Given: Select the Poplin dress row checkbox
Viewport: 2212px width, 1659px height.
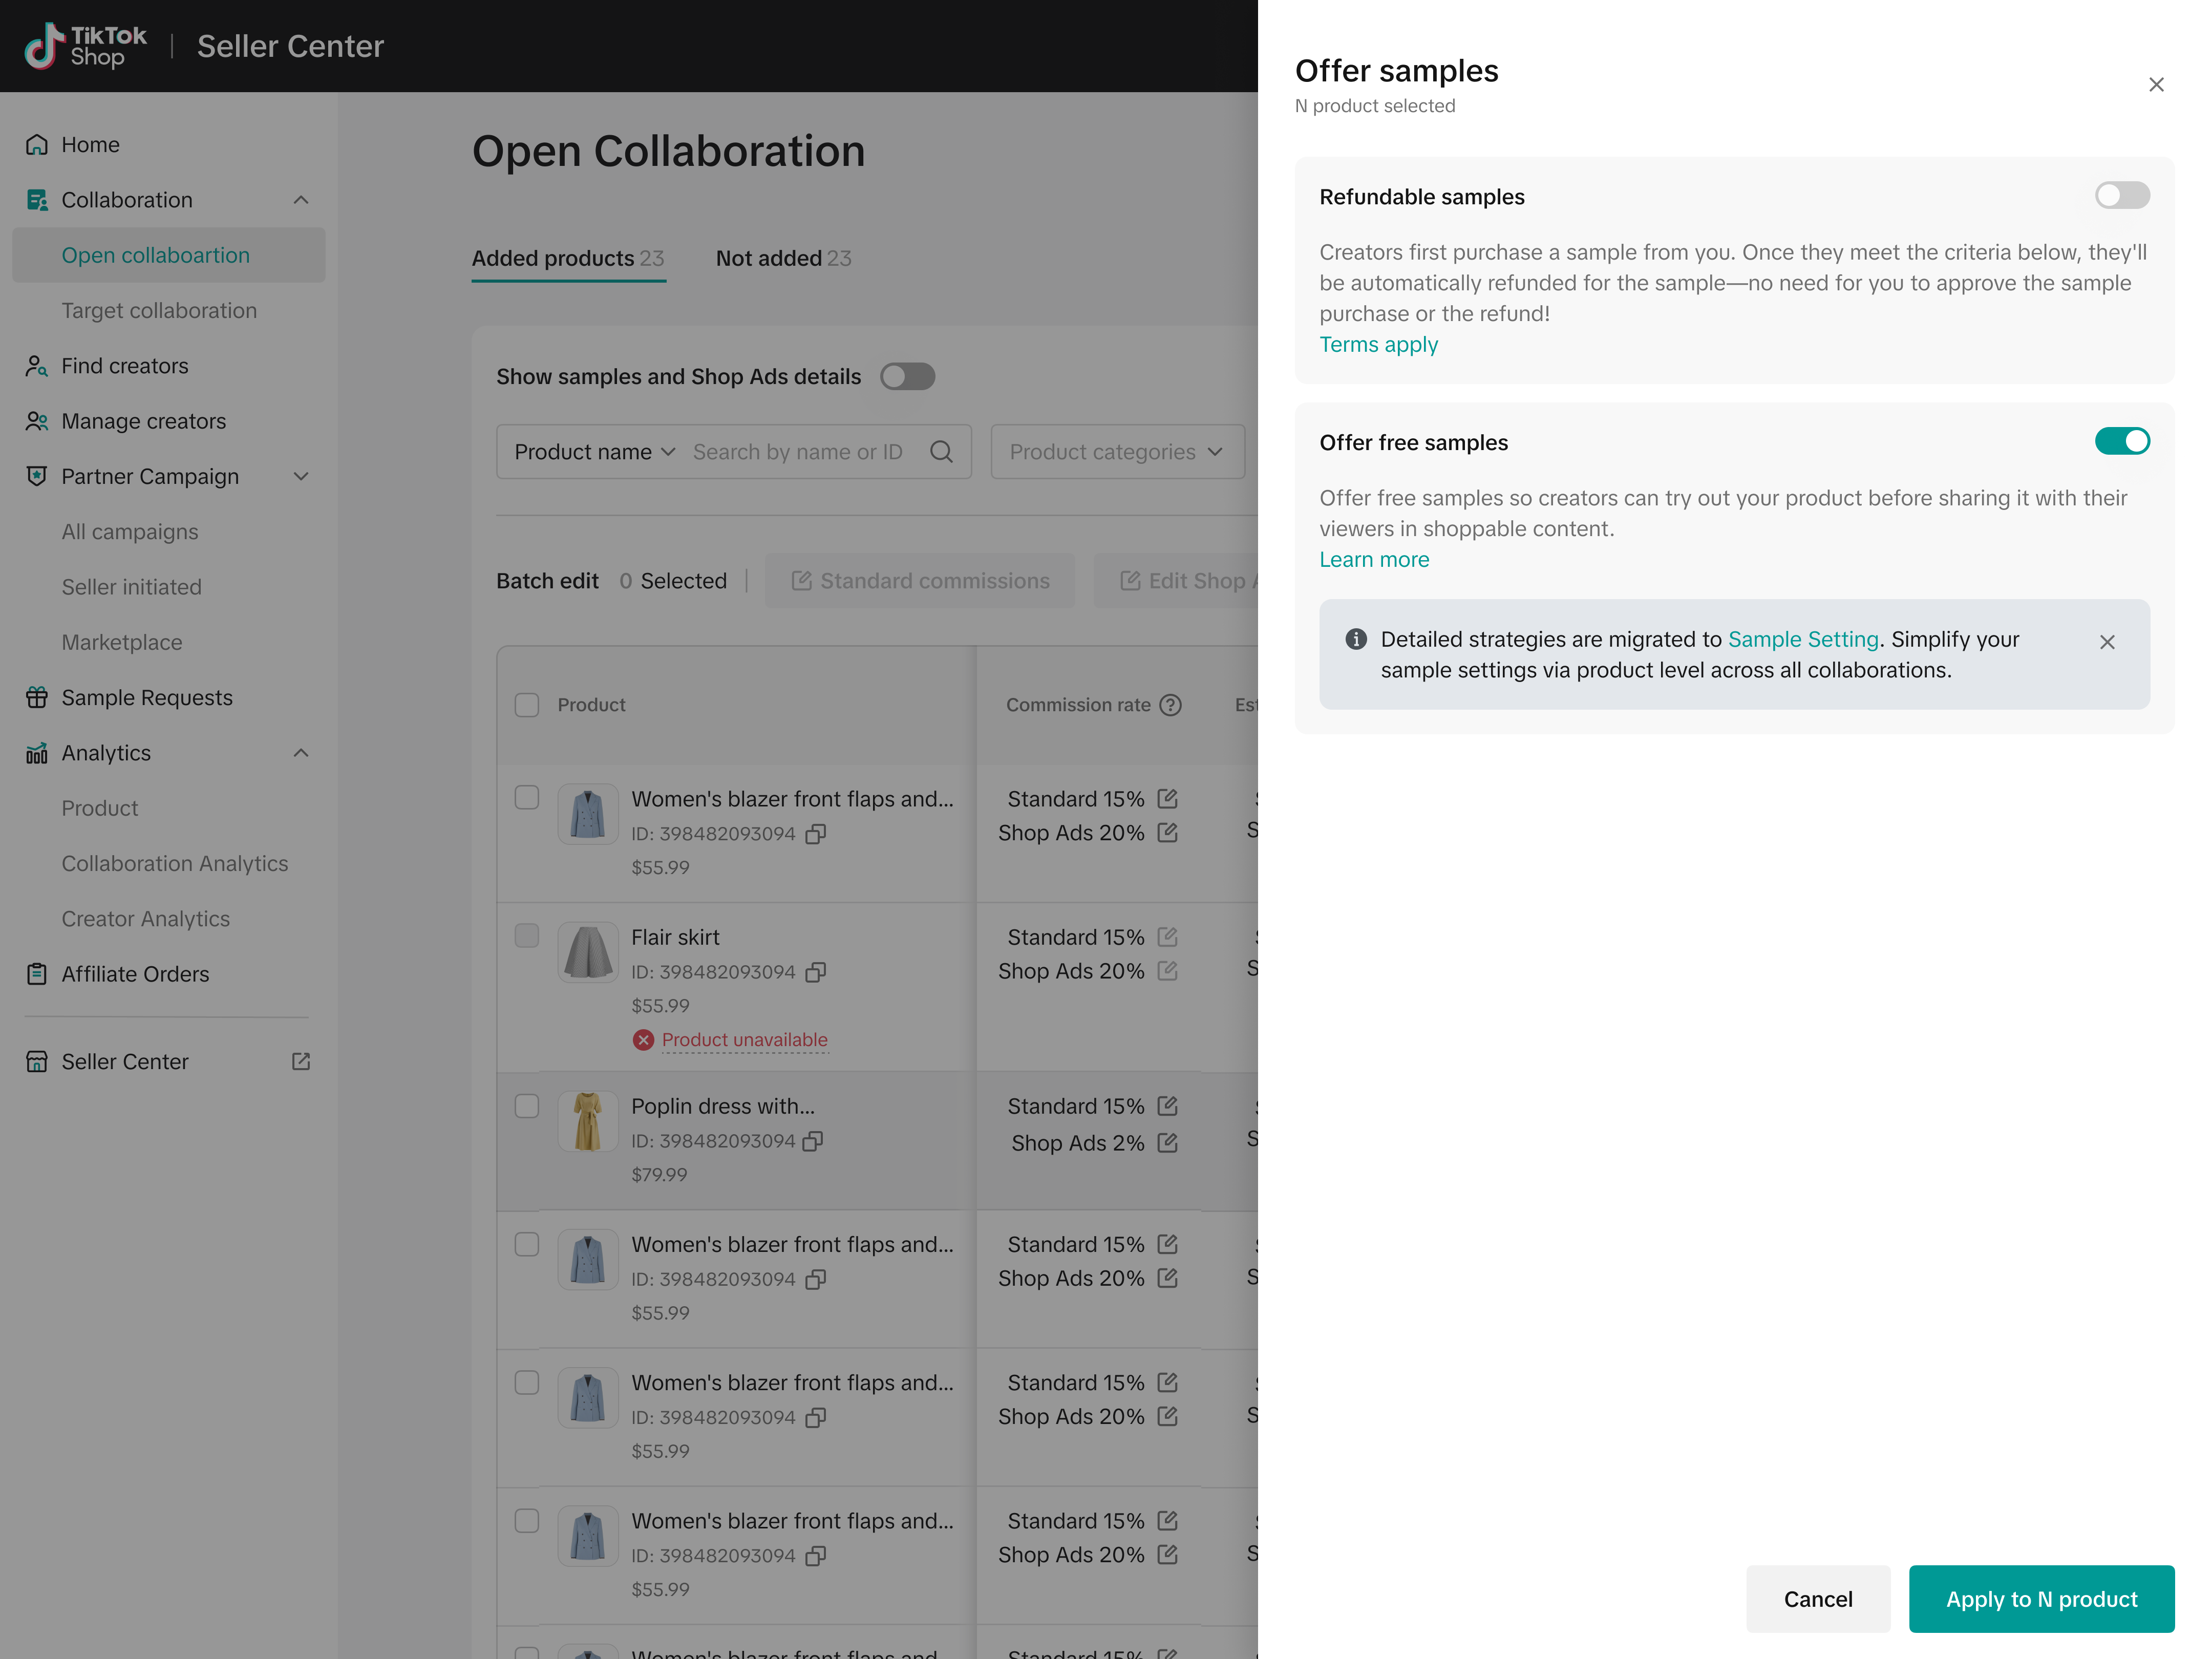Looking at the screenshot, I should click(x=527, y=1106).
